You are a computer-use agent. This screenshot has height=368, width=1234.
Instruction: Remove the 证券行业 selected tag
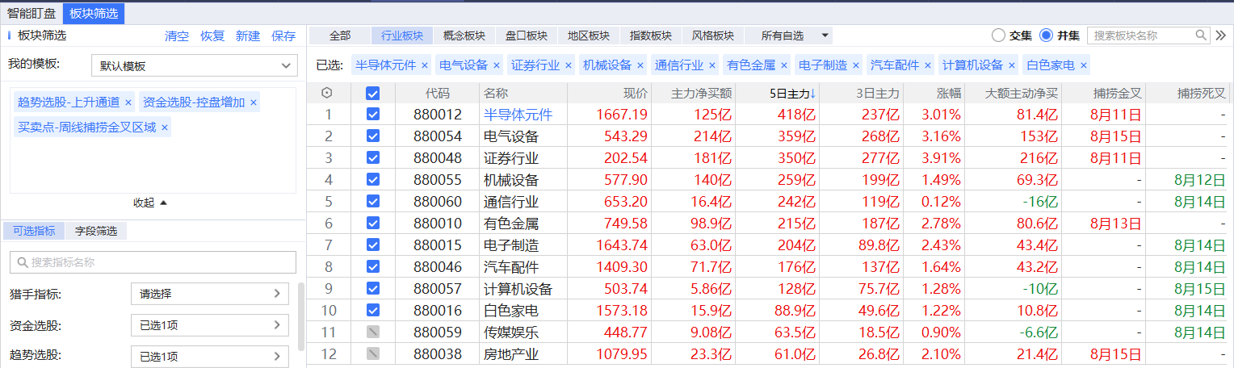click(x=568, y=65)
